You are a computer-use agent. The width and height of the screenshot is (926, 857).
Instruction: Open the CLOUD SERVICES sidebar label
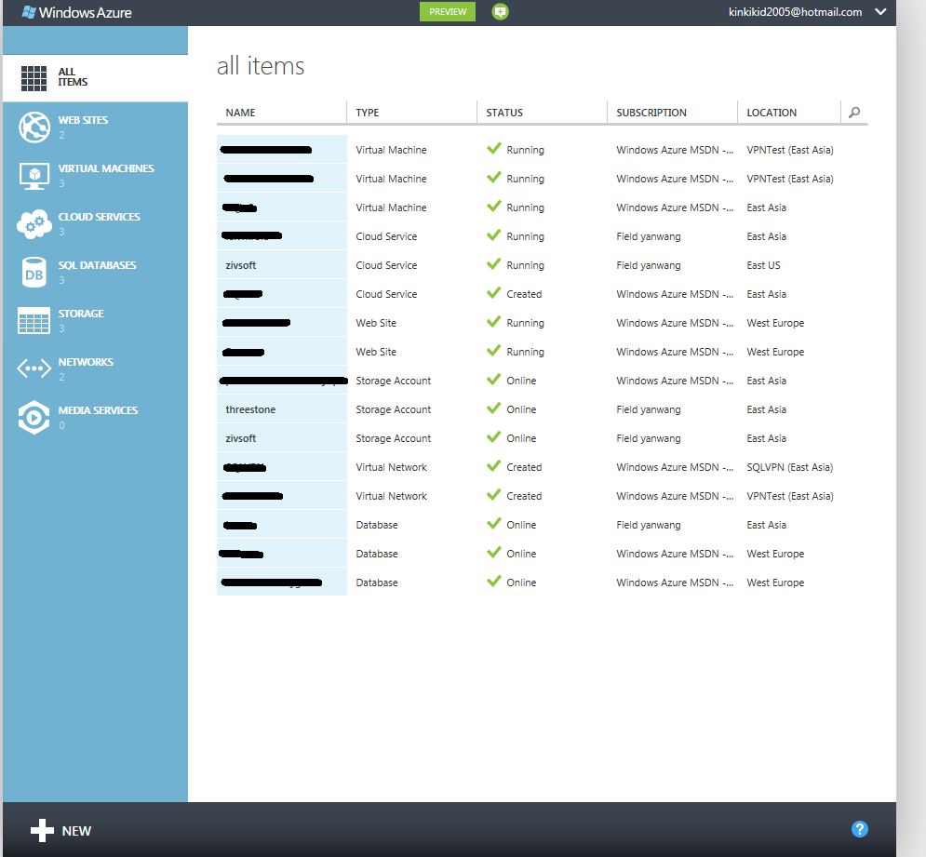click(100, 217)
